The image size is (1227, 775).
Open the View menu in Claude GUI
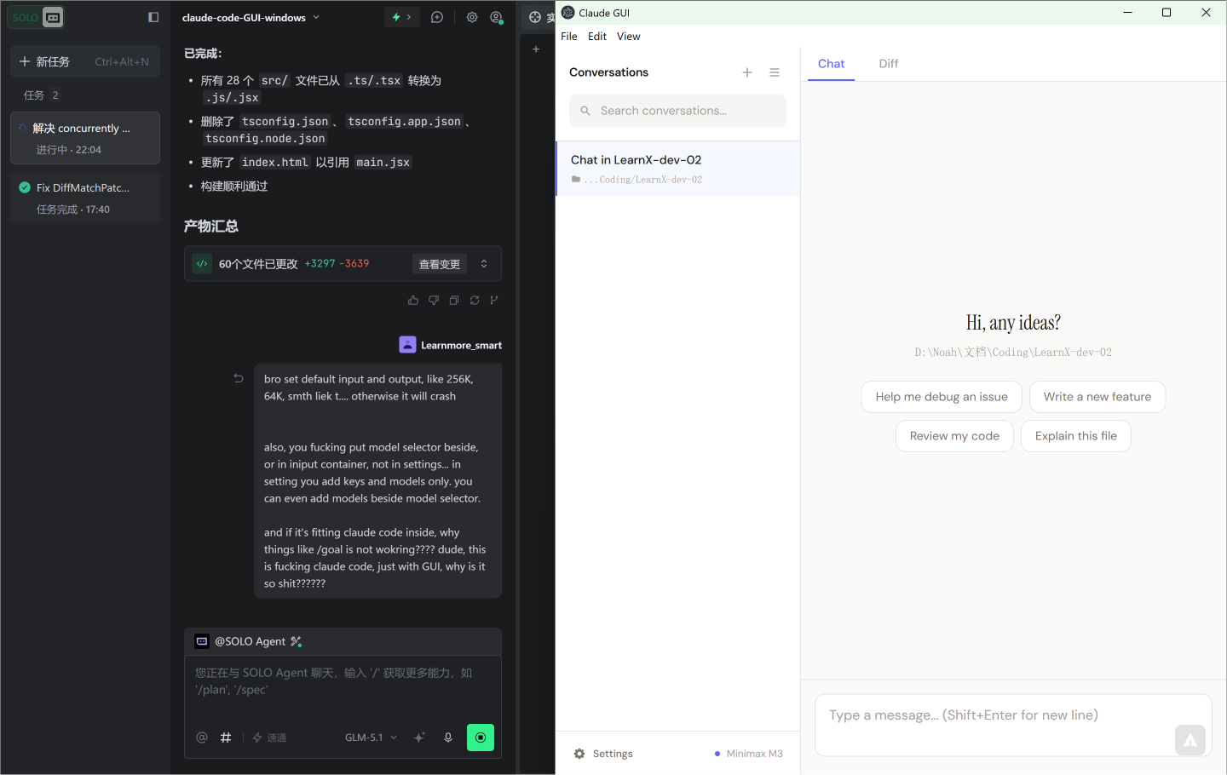point(629,37)
